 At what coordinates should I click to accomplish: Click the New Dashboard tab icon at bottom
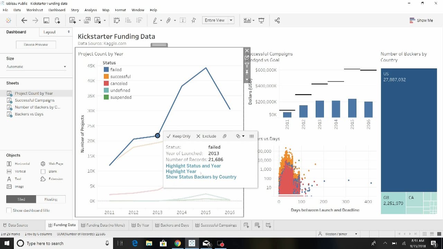click(257, 225)
